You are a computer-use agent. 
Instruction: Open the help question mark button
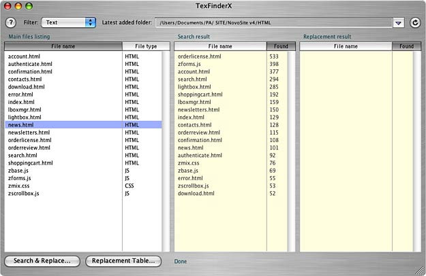click(11, 22)
